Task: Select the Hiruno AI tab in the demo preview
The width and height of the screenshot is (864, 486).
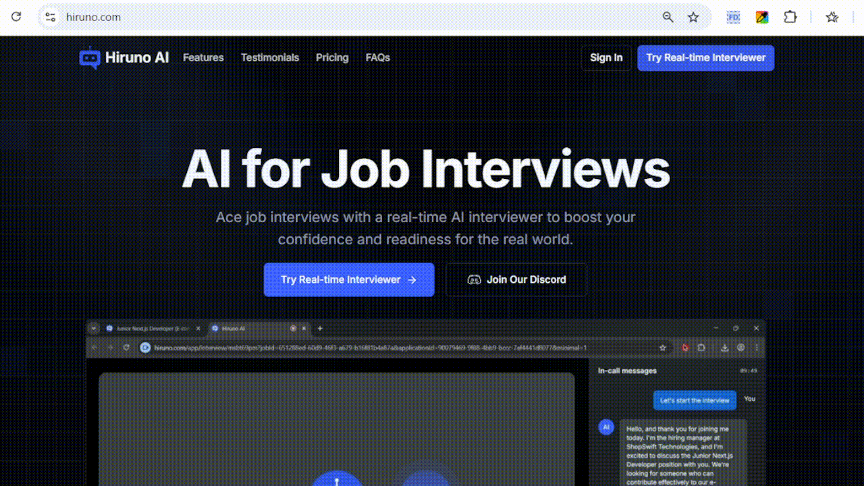Action: (259, 328)
